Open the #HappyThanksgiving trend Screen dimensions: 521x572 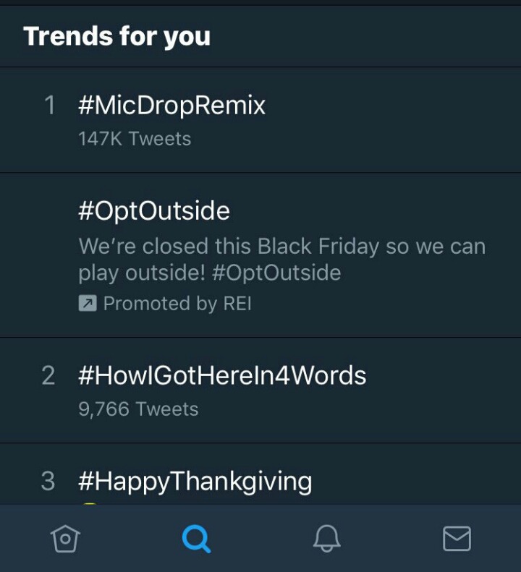coord(260,474)
